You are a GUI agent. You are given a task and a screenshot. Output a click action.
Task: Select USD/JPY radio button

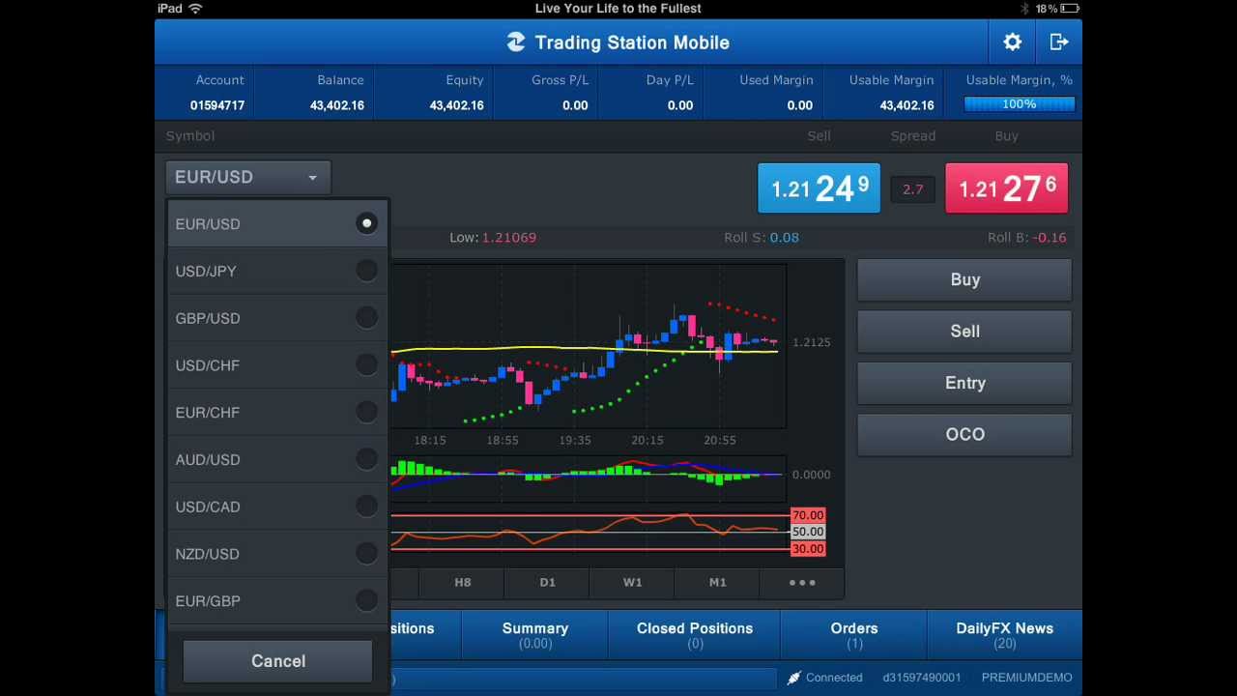pos(366,271)
